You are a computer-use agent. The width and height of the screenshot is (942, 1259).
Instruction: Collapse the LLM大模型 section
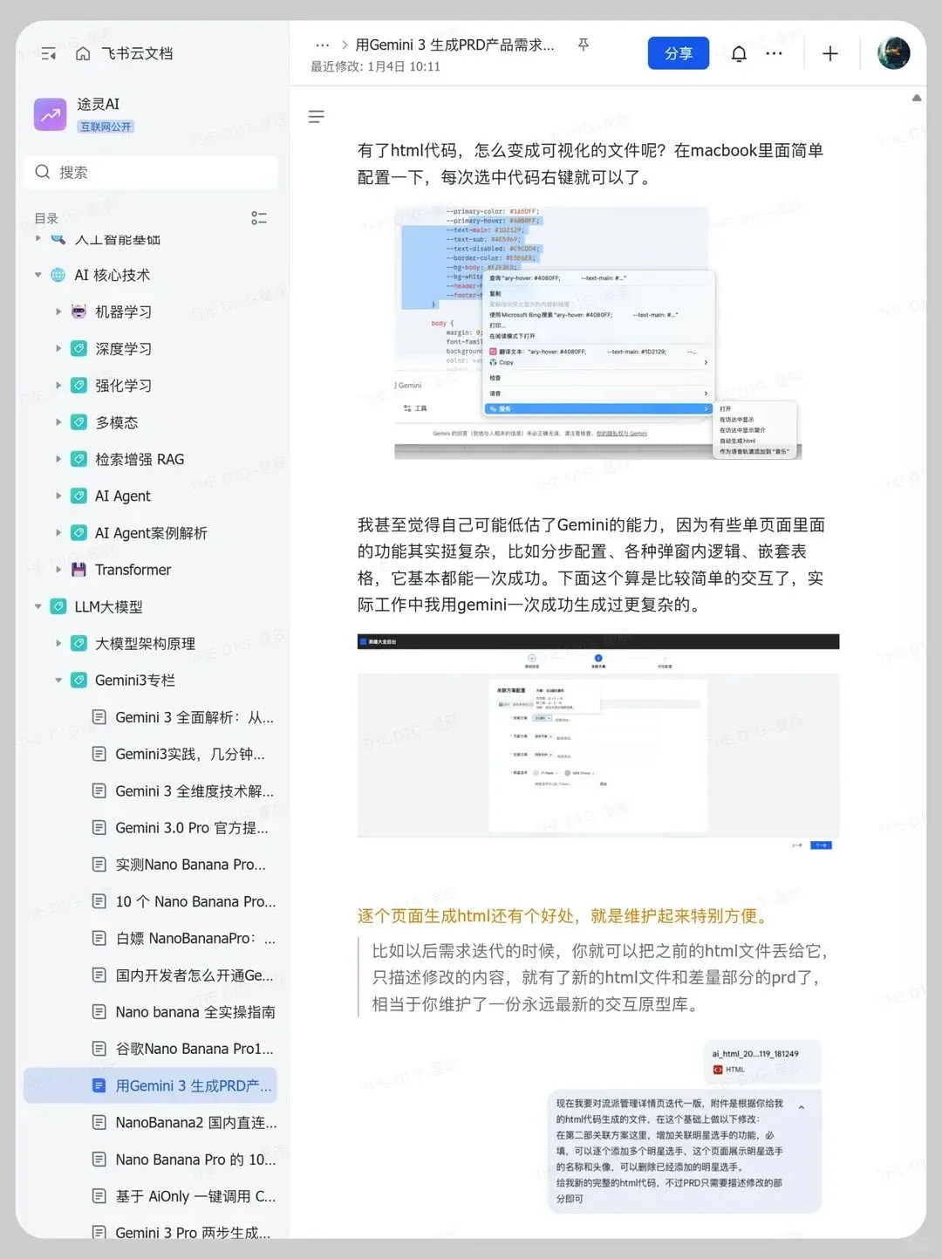(x=38, y=606)
